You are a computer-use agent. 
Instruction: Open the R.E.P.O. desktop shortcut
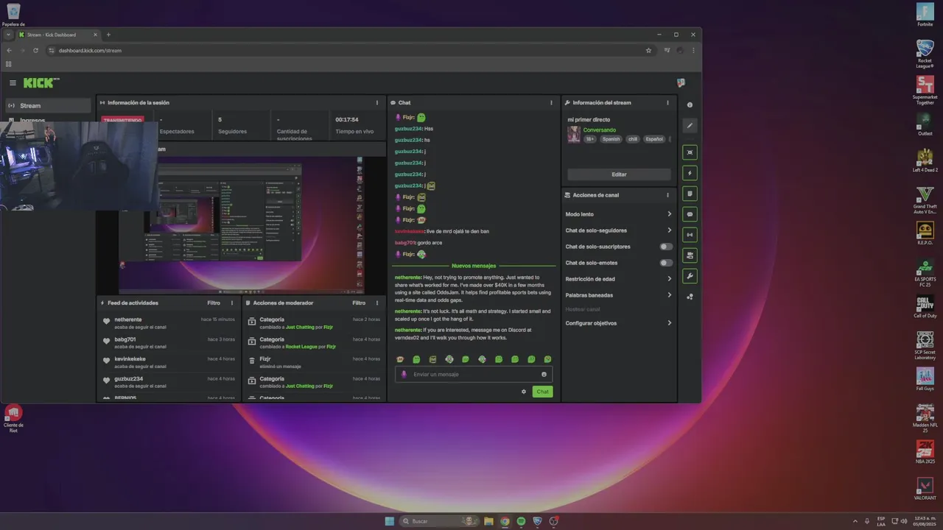[925, 233]
